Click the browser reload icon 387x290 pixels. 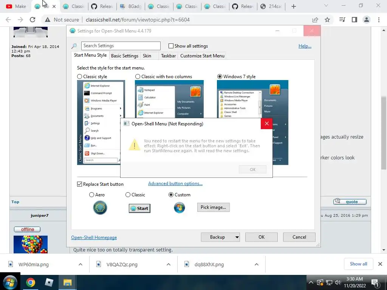(33, 20)
